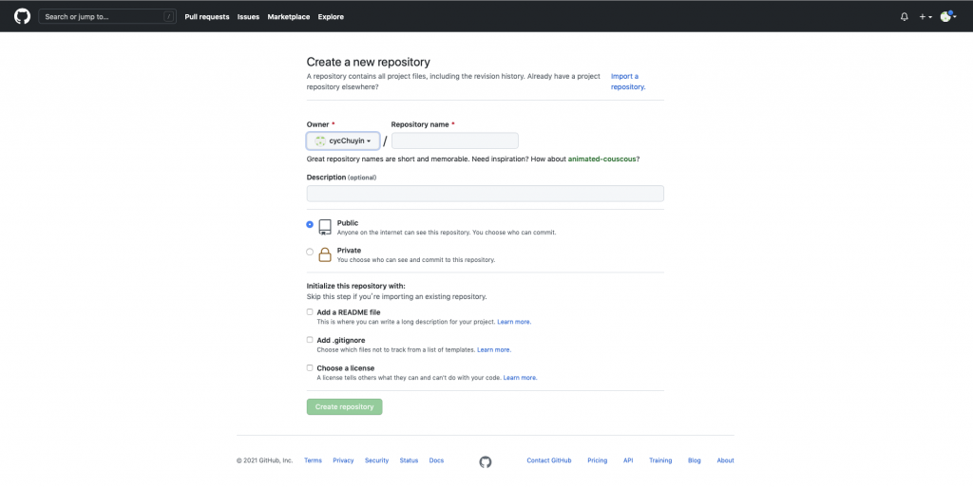Check Choose a license
This screenshot has width=973, height=487.
click(x=310, y=367)
